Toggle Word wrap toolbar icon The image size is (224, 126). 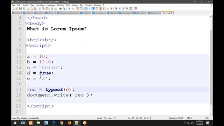pos(86,8)
